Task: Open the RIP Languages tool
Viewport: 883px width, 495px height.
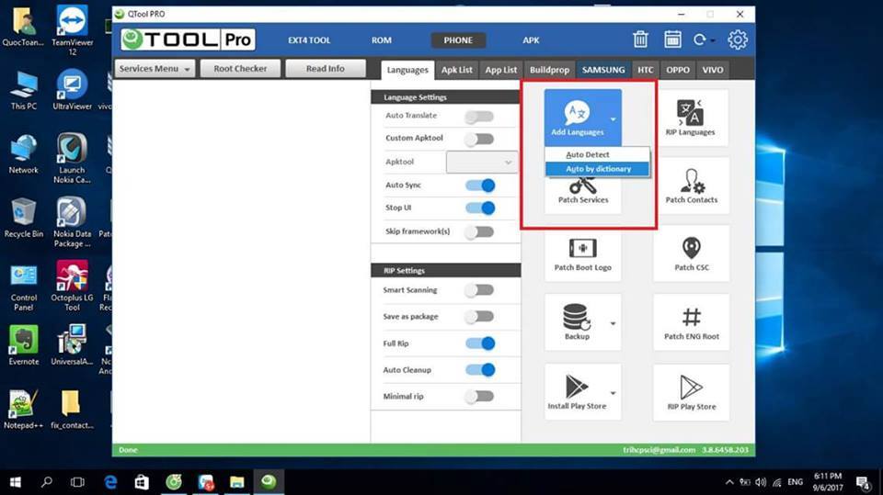Action: [691, 118]
